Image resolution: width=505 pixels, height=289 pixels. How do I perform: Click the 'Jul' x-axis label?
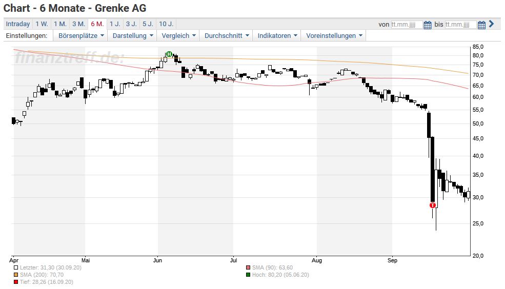coord(233,260)
